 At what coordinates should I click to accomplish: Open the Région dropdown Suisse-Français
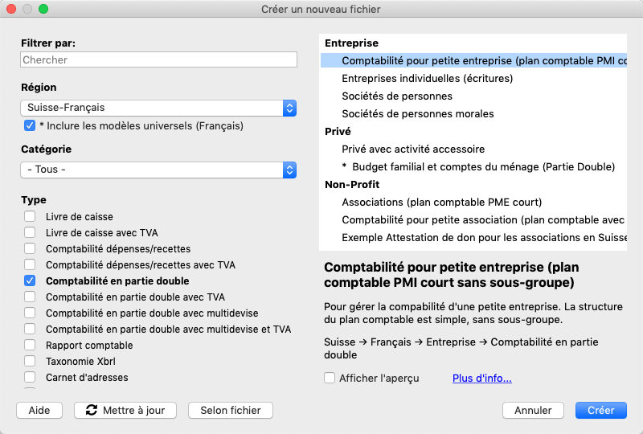pyautogui.click(x=158, y=108)
